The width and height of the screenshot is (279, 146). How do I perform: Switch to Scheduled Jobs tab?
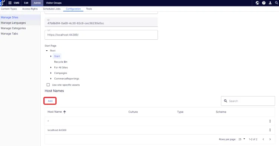[x=52, y=9]
